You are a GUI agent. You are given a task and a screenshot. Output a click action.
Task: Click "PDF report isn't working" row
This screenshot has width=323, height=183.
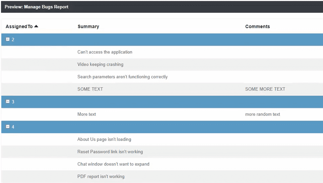(x=101, y=177)
